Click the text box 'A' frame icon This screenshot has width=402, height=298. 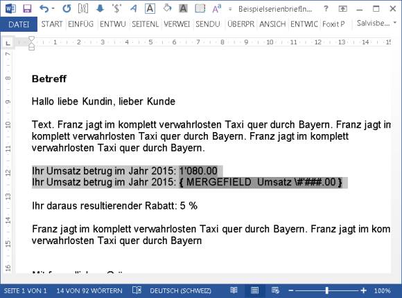[x=150, y=9]
